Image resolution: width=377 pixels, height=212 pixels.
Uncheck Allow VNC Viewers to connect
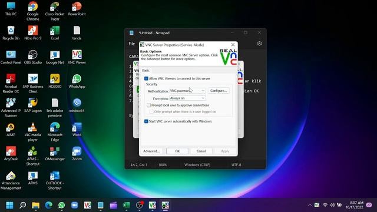[146, 78]
